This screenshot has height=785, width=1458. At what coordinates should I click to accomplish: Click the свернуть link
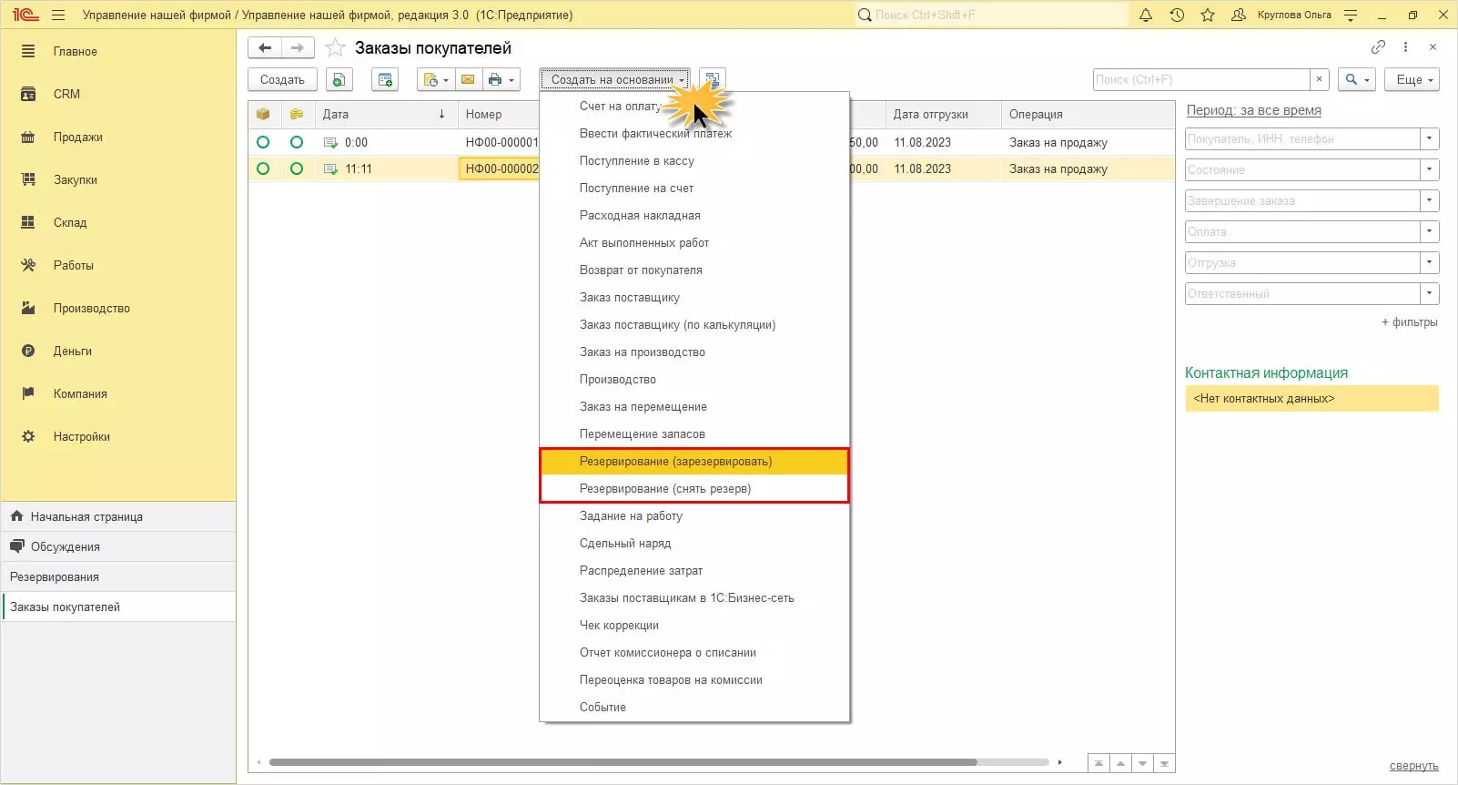click(1413, 766)
